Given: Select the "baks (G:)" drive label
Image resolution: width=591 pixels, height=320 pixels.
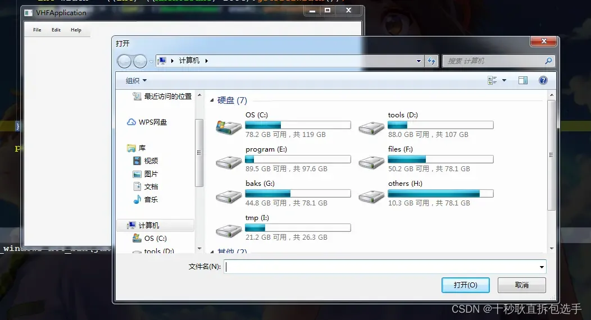Looking at the screenshot, I should (x=260, y=184).
